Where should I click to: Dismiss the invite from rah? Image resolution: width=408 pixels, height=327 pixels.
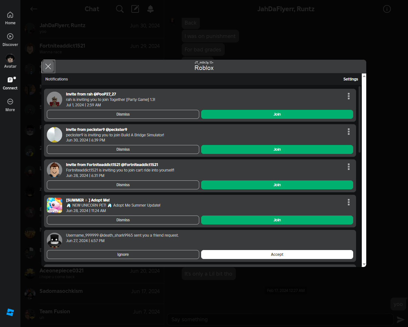tap(123, 114)
